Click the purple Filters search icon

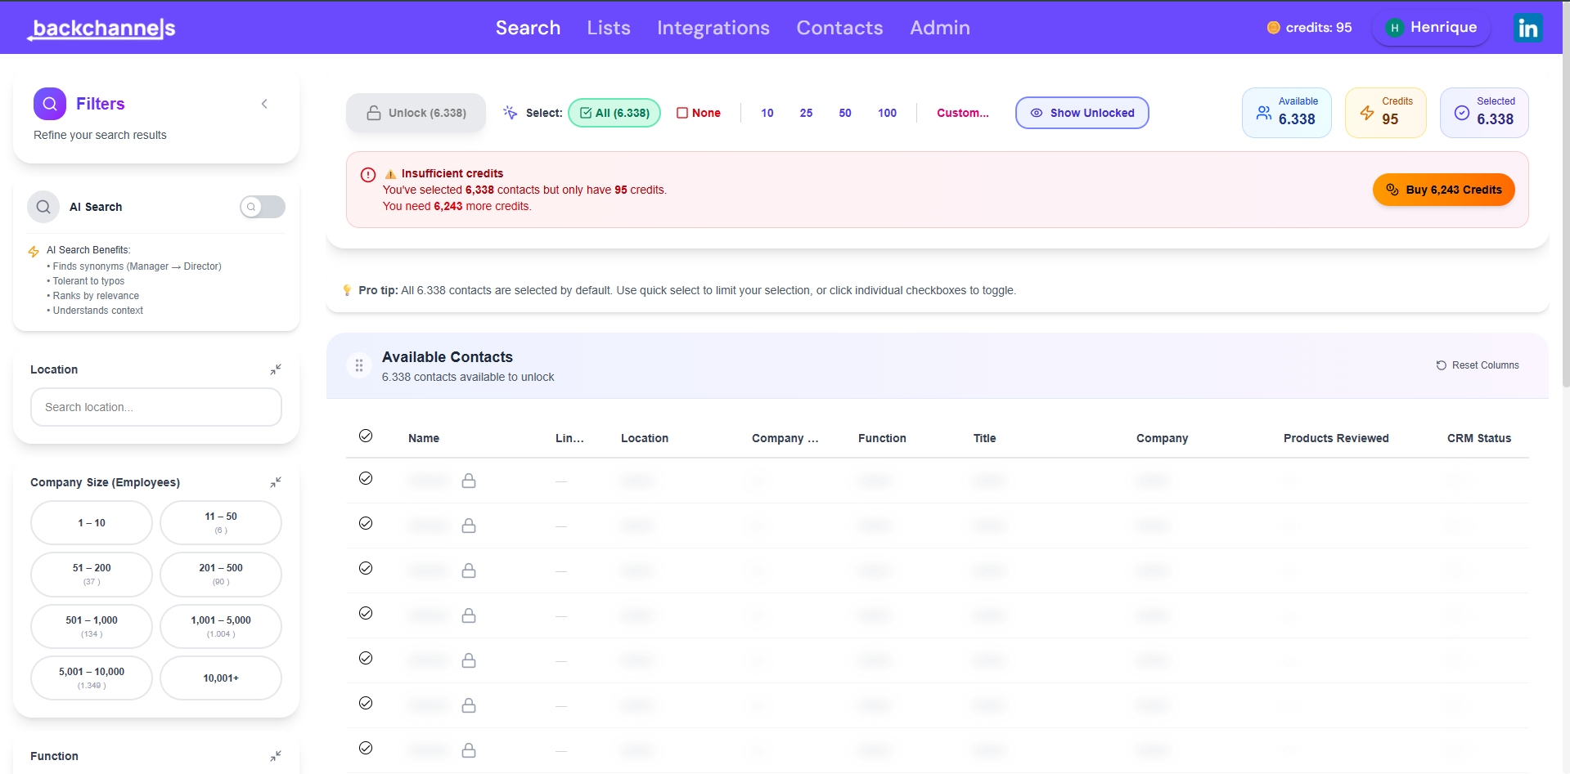point(50,104)
